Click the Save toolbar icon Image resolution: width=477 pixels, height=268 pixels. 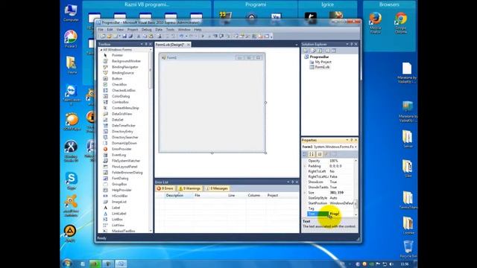click(x=124, y=36)
